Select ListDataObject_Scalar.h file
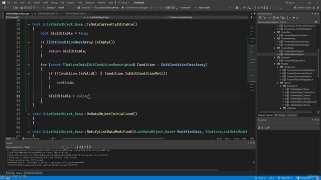 tap(300, 95)
